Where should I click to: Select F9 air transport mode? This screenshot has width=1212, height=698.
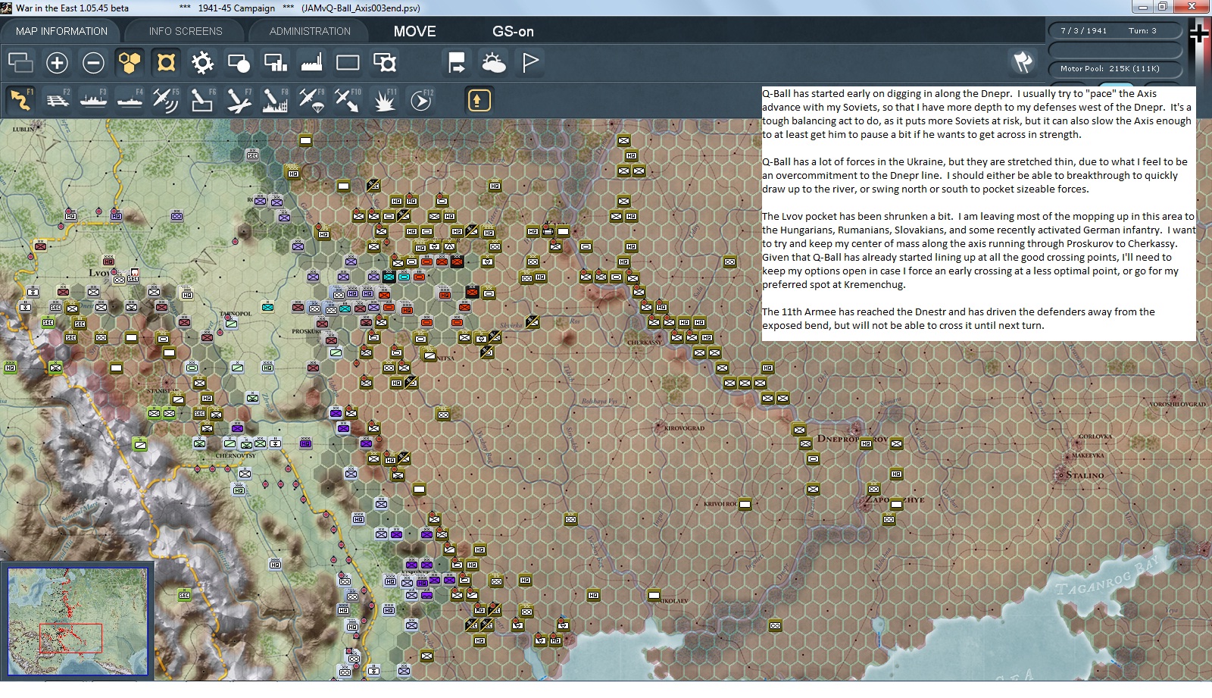click(x=311, y=100)
